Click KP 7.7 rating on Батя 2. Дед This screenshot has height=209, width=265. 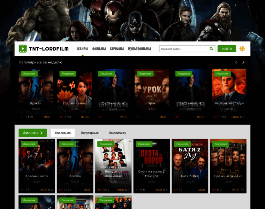coord(178,190)
